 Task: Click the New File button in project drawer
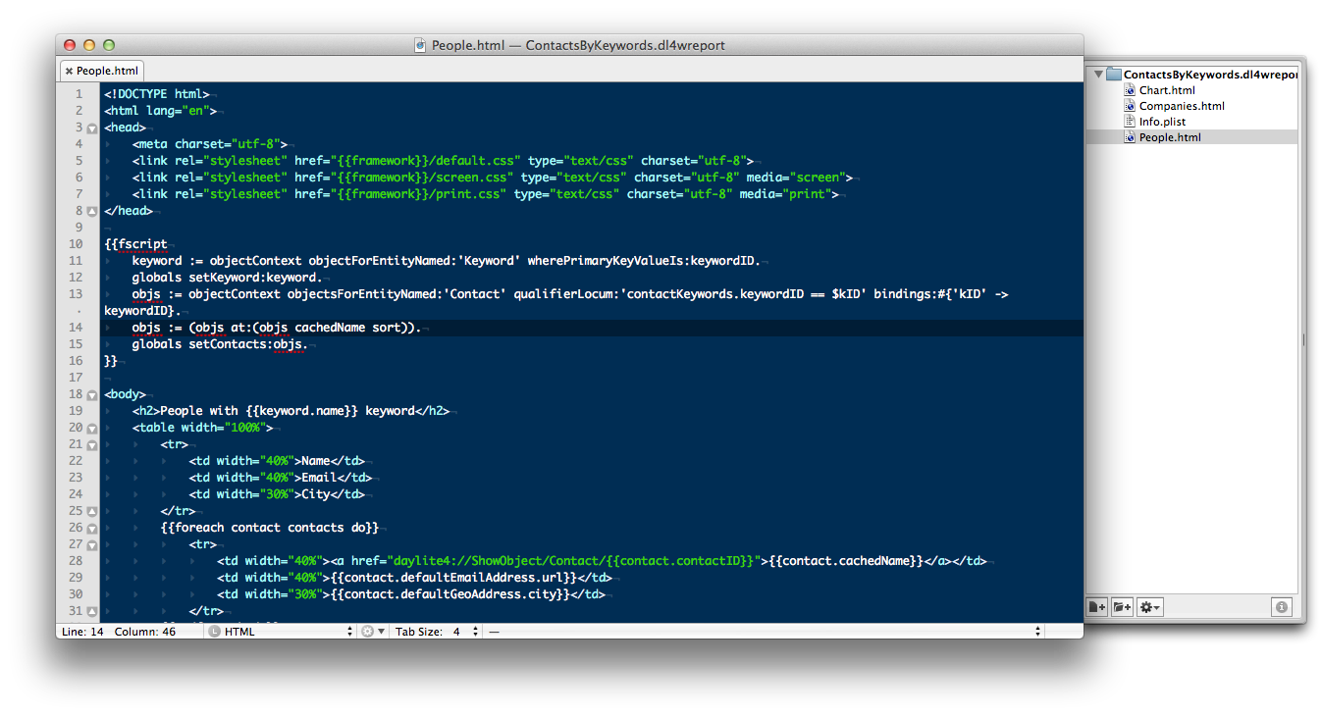[1097, 608]
